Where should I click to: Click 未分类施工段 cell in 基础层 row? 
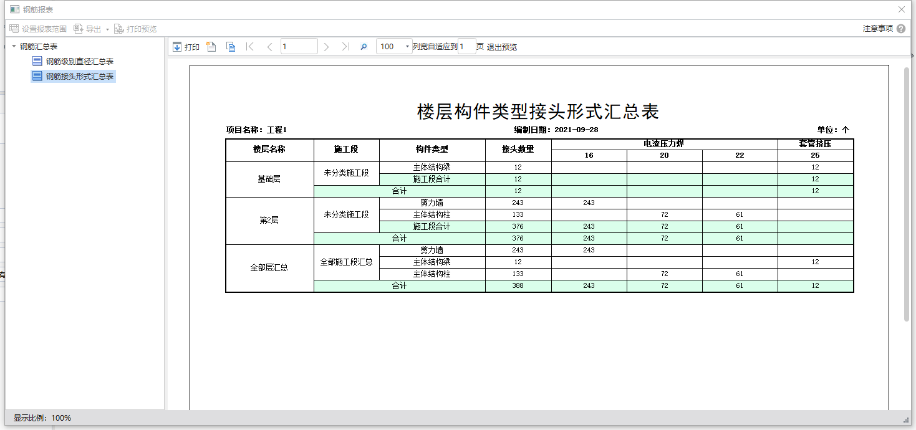coord(347,173)
